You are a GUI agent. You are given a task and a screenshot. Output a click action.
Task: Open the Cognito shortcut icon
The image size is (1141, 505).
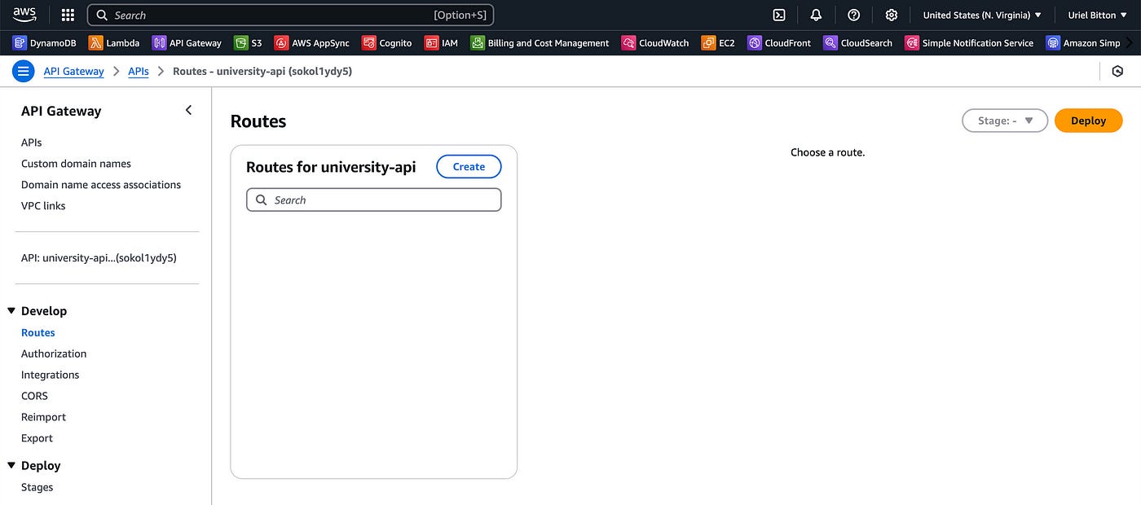[368, 43]
